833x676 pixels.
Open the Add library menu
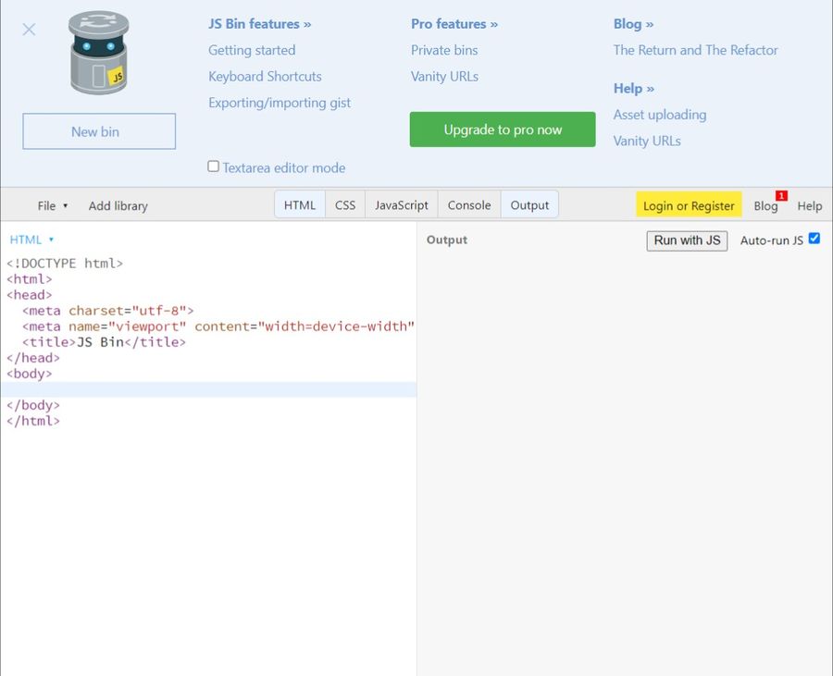coord(118,206)
